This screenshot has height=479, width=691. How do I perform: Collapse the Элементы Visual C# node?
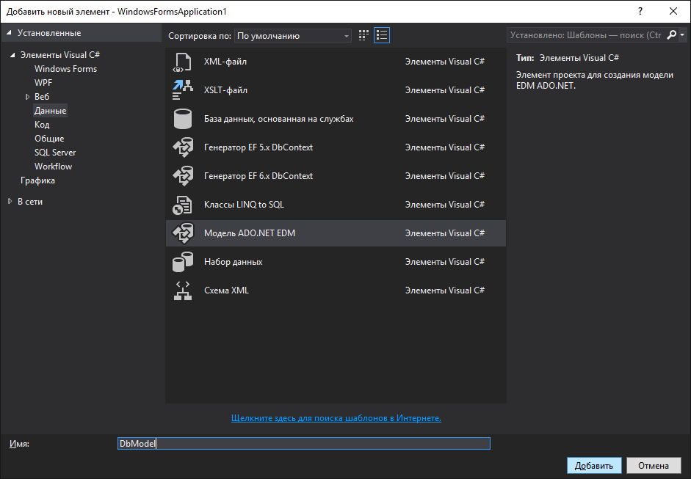(x=12, y=55)
